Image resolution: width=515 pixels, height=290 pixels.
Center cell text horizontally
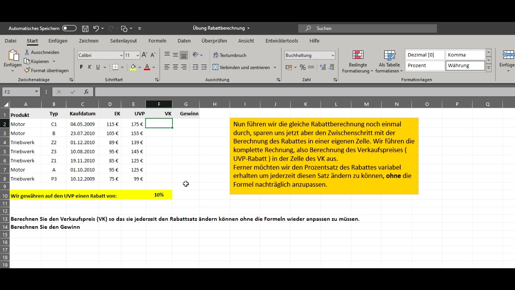[175, 67]
